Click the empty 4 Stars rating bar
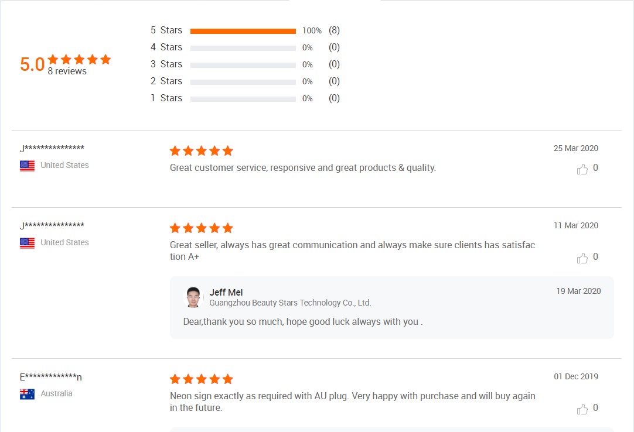The width and height of the screenshot is (634, 432). click(243, 48)
